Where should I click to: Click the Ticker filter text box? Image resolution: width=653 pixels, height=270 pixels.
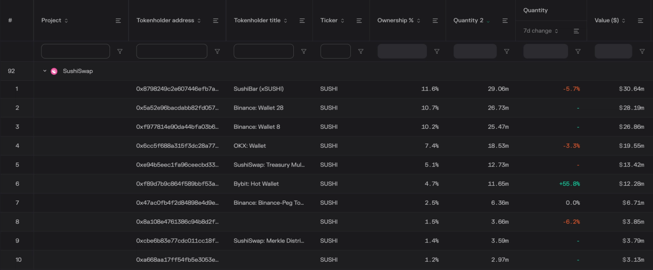[336, 52]
